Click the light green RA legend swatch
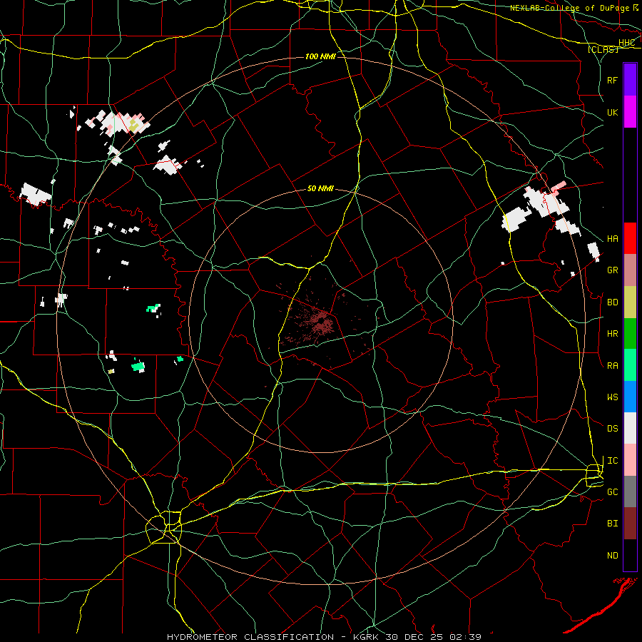Screen dimensions: 642x642 coord(630,365)
